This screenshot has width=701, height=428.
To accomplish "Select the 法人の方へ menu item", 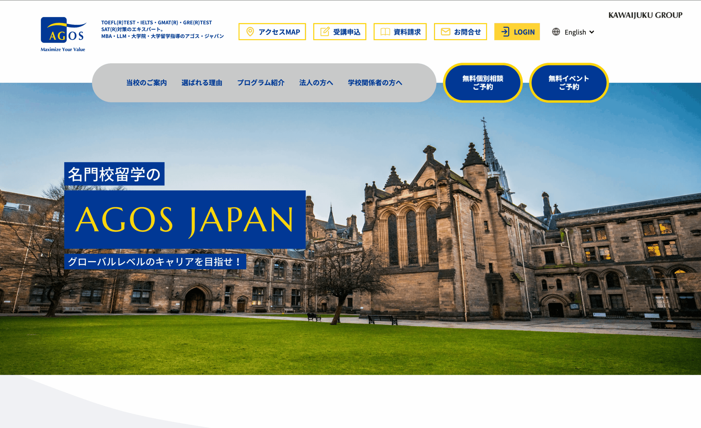I will [x=316, y=83].
